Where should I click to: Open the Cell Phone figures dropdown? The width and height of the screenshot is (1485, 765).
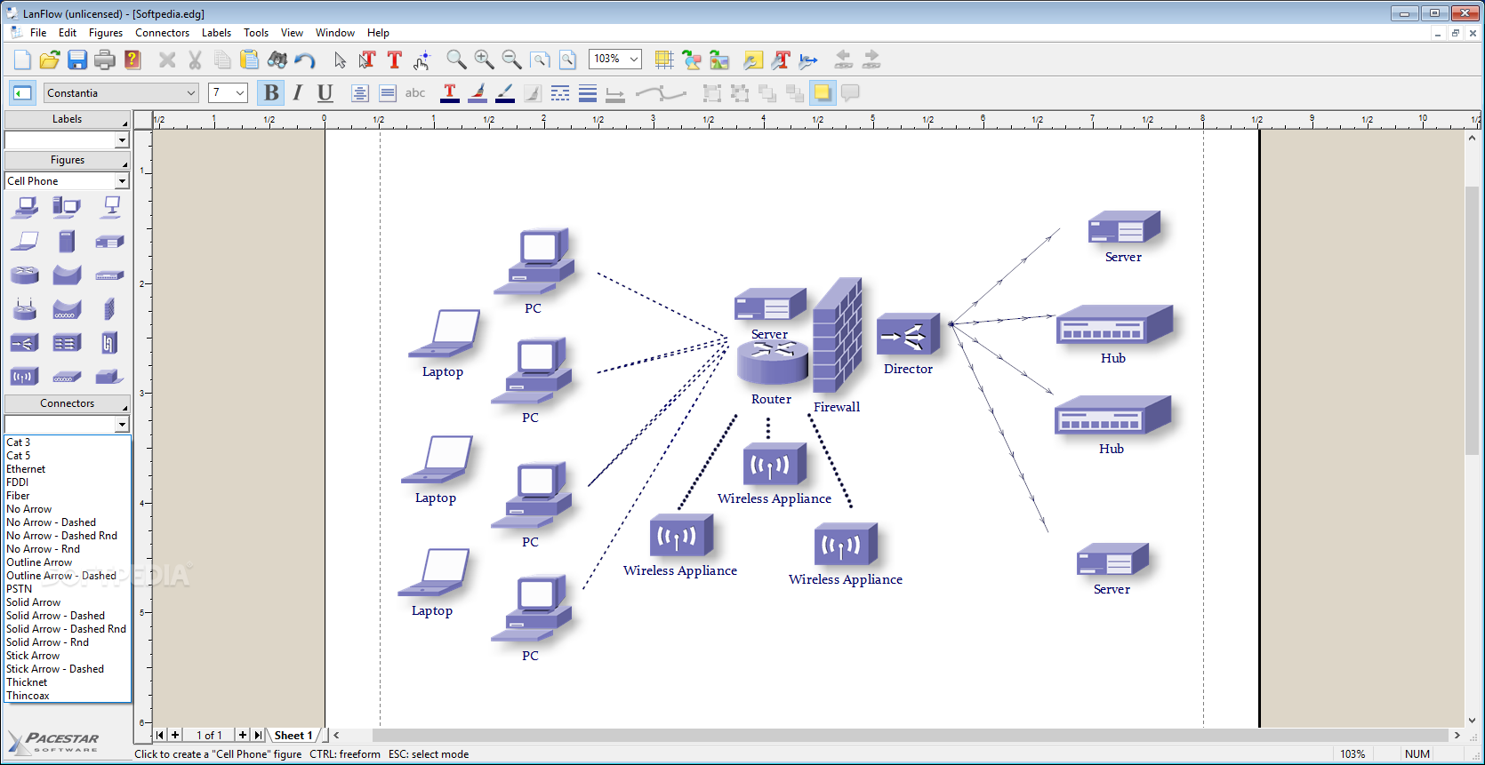click(122, 181)
